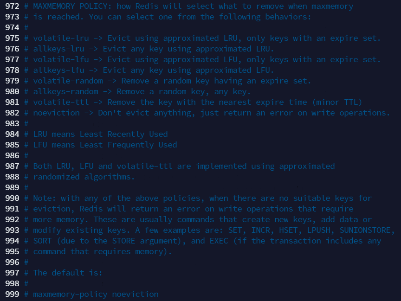Click 'The default is:' comment line
The width and height of the screenshot is (401, 301).
[63, 273]
